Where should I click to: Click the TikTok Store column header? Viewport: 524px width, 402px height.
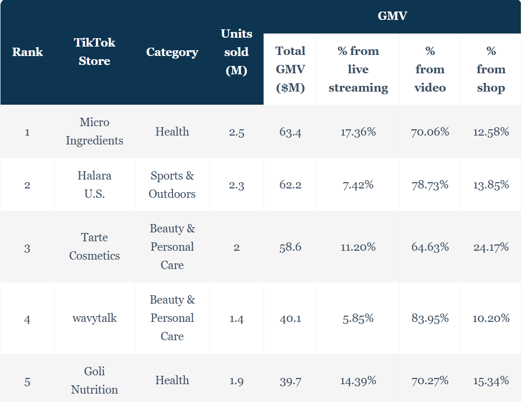94,52
